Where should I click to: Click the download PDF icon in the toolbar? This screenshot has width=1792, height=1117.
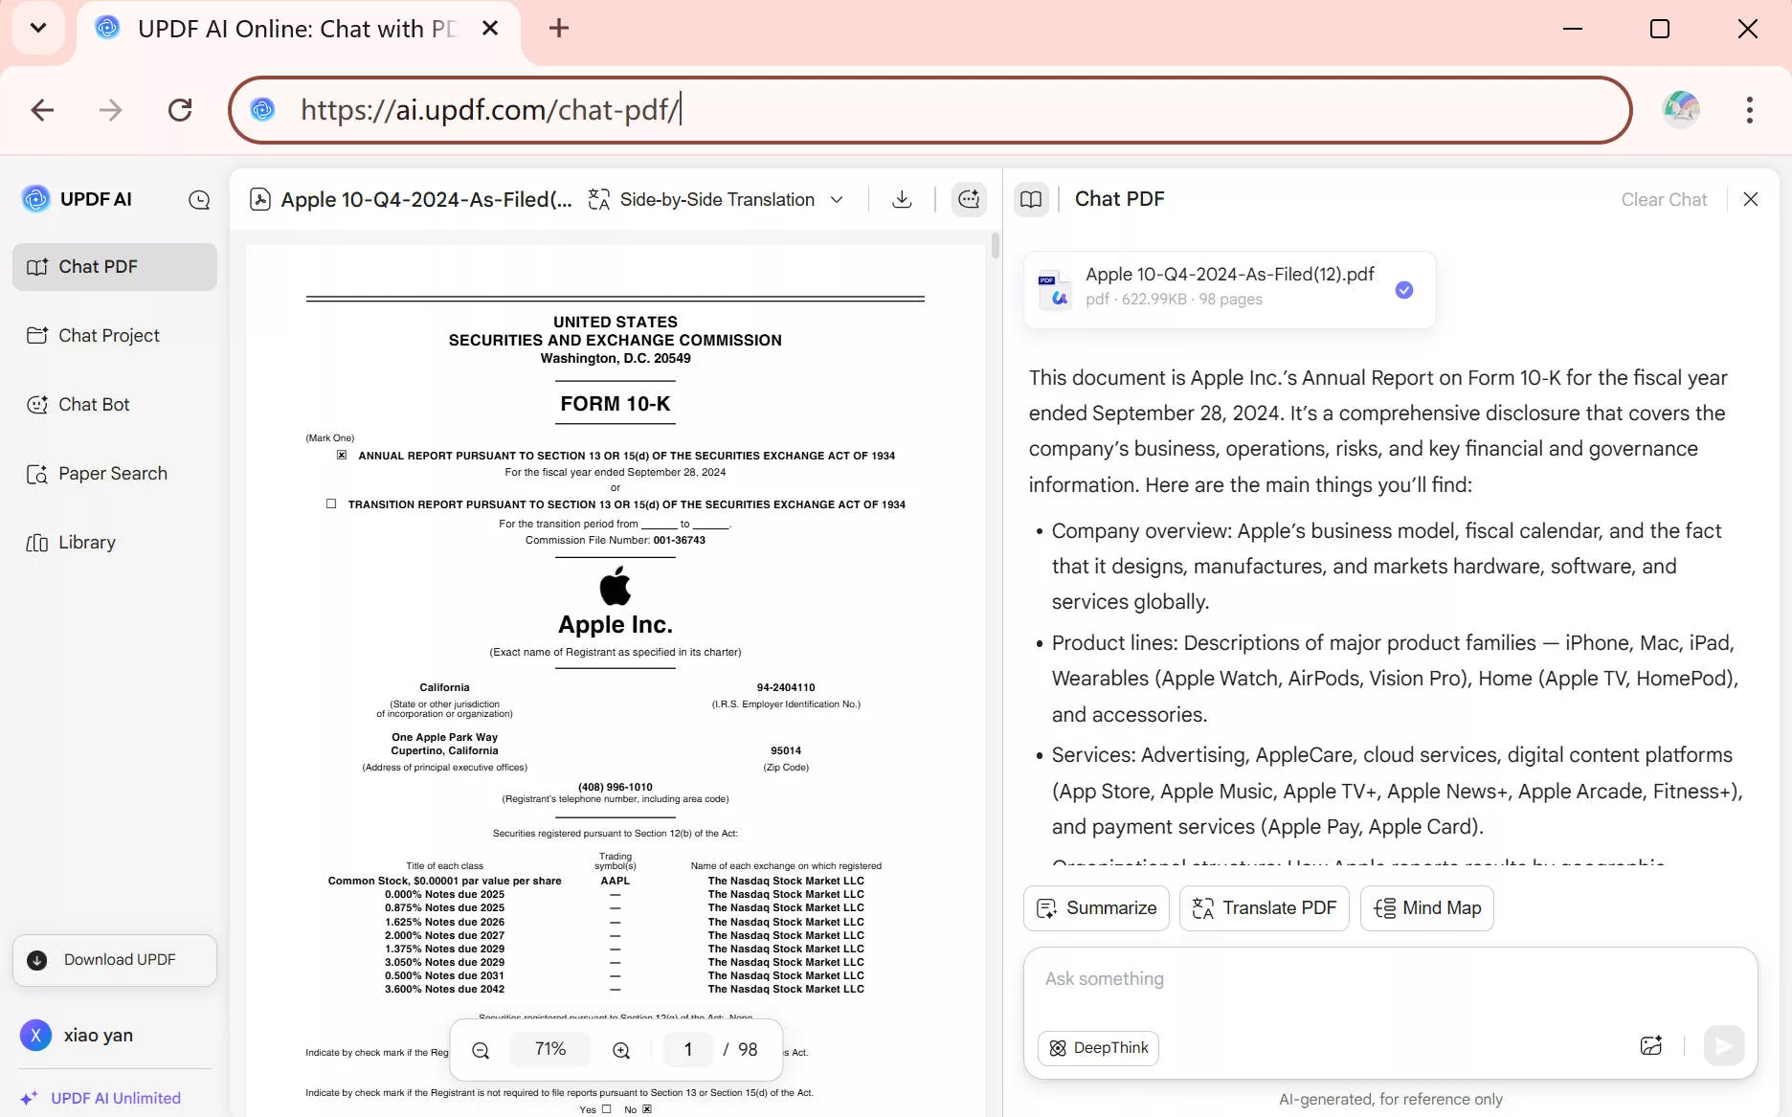pos(901,199)
